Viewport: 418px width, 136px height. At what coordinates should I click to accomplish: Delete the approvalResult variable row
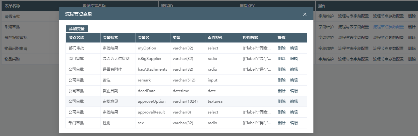click(x=282, y=112)
